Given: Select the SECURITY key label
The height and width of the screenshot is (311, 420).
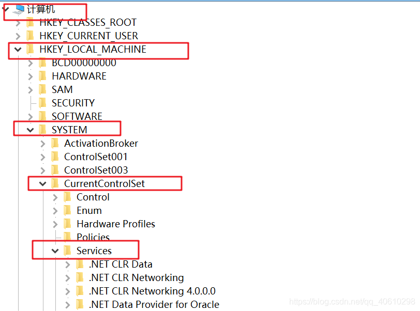Looking at the screenshot, I should [x=73, y=103].
